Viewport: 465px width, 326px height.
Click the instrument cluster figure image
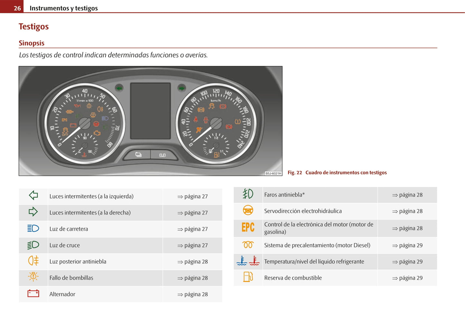tap(150, 121)
